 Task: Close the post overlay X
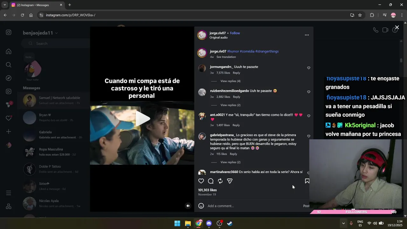pos(397,27)
